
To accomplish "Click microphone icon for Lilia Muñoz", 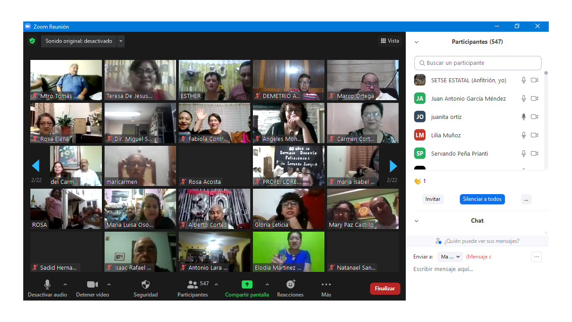I will pyautogui.click(x=524, y=135).
